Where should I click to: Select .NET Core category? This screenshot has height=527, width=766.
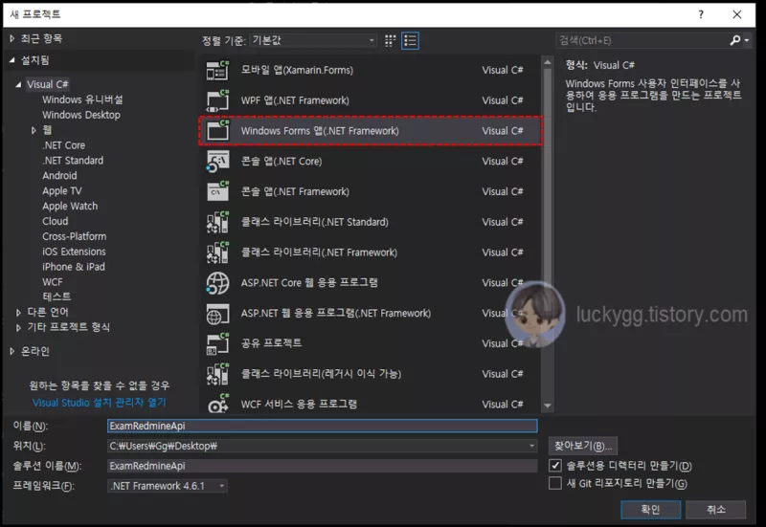63,145
